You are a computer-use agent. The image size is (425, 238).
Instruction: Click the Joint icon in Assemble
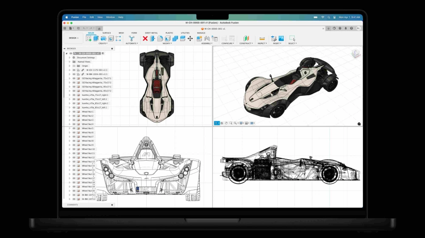coord(207,39)
